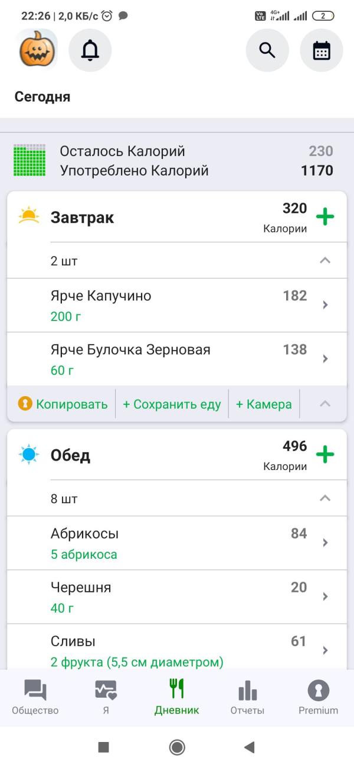This screenshot has height=768, width=354.
Task: Collapse the Завтрак actions bar chevron
Action: click(324, 404)
